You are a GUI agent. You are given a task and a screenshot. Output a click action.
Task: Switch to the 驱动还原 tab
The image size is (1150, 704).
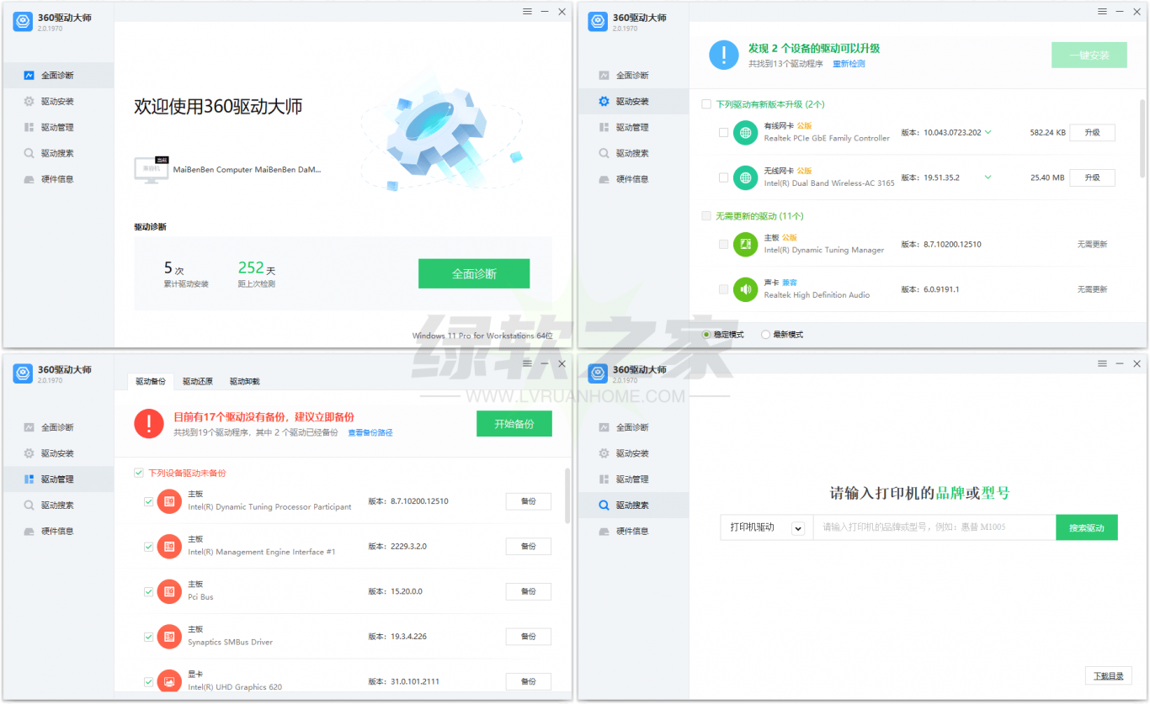click(198, 382)
